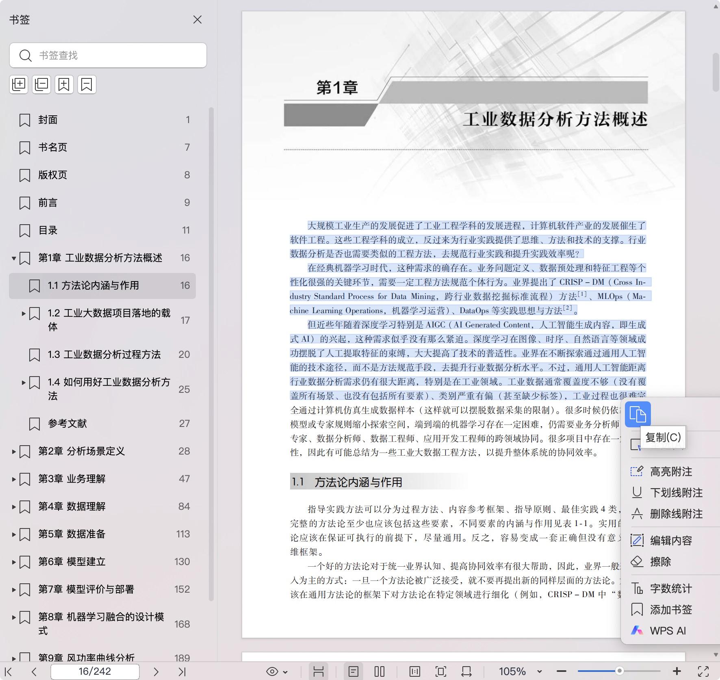Image resolution: width=720 pixels, height=680 pixels.
Task: Click the collapse all bookmarks icon
Action: [x=41, y=84]
